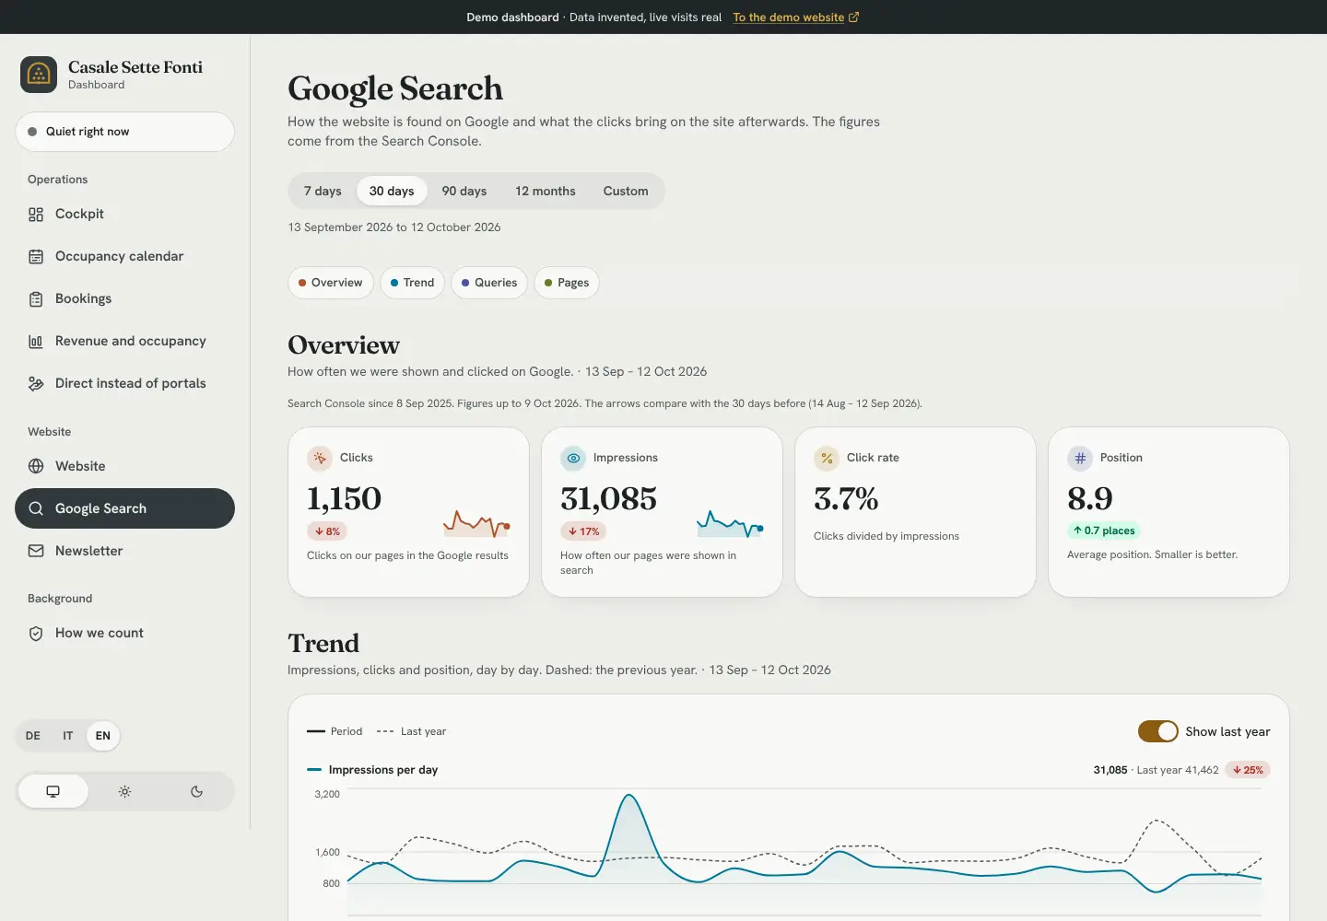Open the Newsletter page

[x=124, y=551]
